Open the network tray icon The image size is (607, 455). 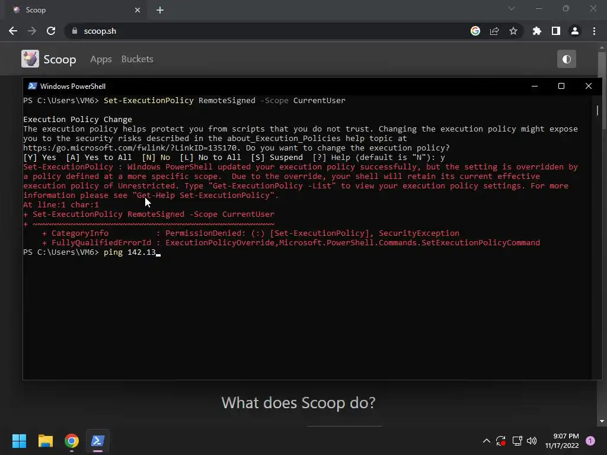(x=517, y=441)
